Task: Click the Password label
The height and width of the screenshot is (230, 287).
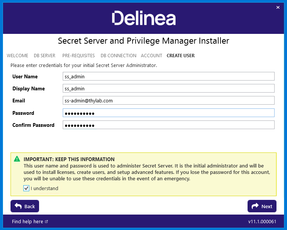Action: [23, 113]
